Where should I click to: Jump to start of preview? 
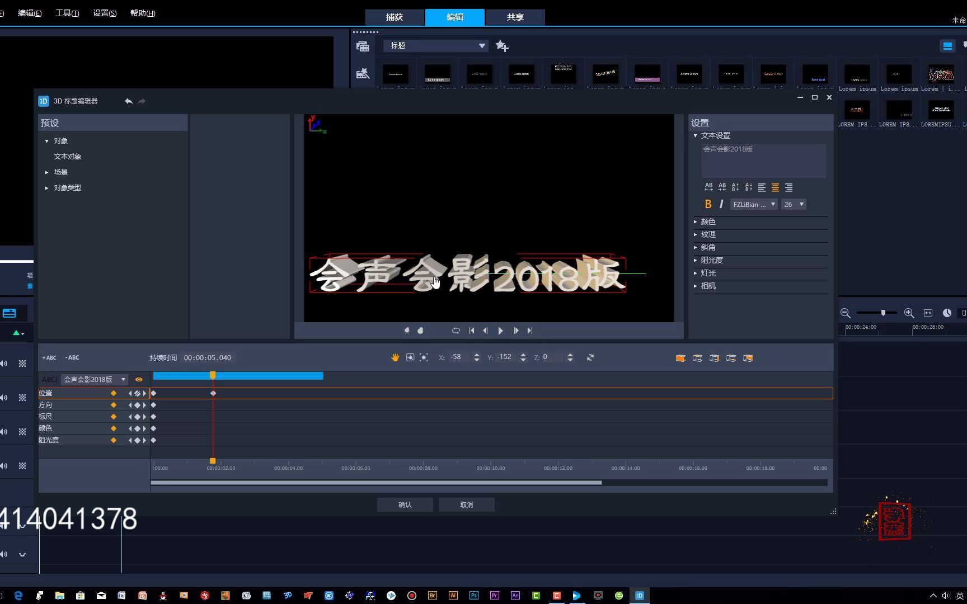472,331
